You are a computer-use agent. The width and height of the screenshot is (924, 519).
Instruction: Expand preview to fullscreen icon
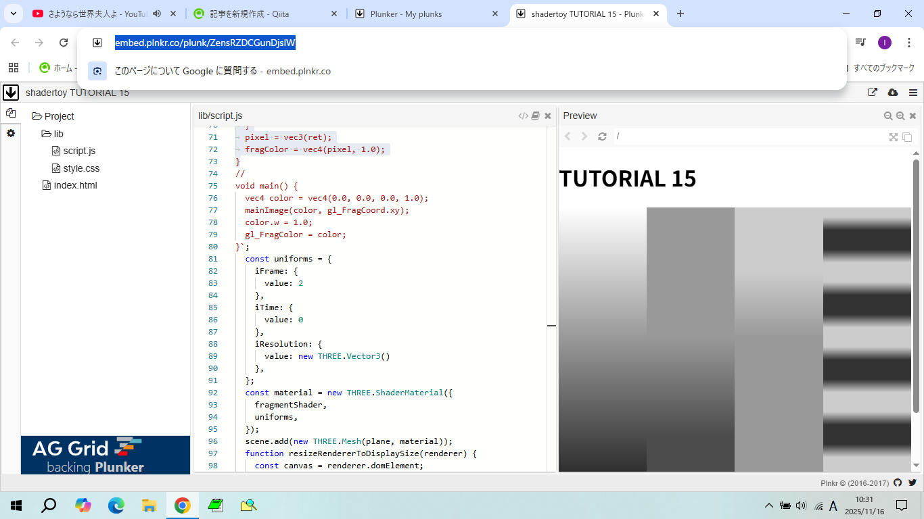(x=894, y=137)
